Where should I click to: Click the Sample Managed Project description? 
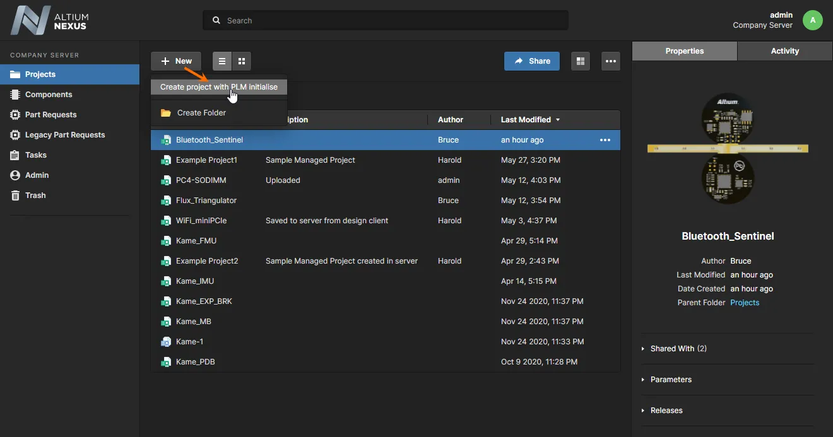point(310,160)
